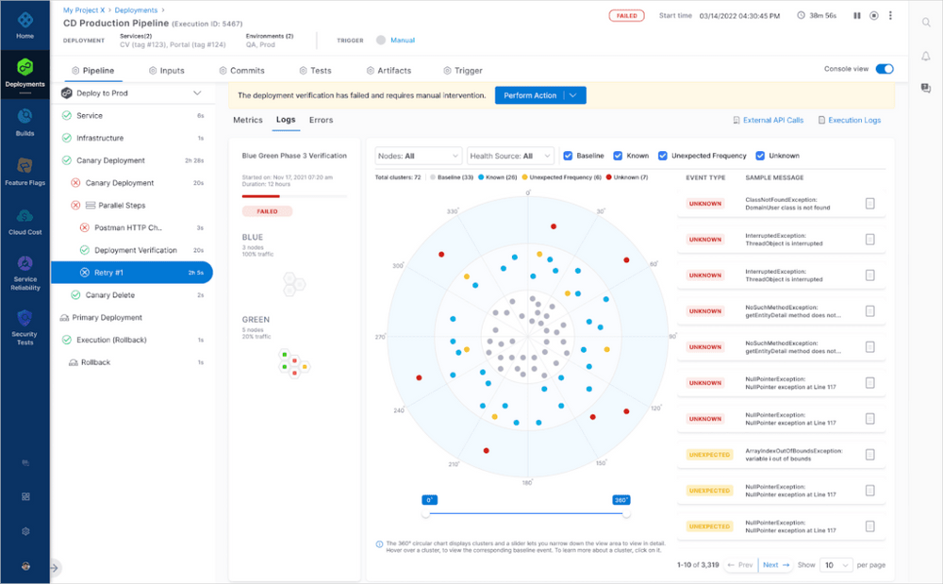Click failed icon beside Postman HTTP Check
Viewport: 943px width, 584px height.
coord(84,227)
